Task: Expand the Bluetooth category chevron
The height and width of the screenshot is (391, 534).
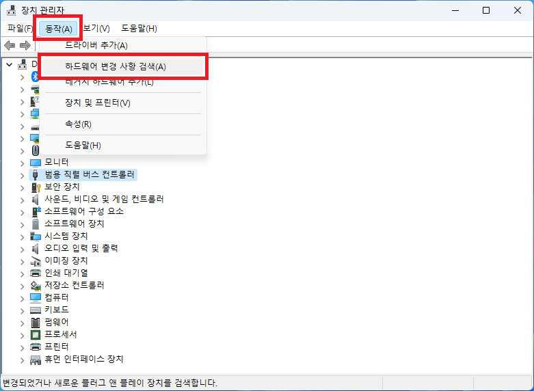Action: [x=22, y=78]
